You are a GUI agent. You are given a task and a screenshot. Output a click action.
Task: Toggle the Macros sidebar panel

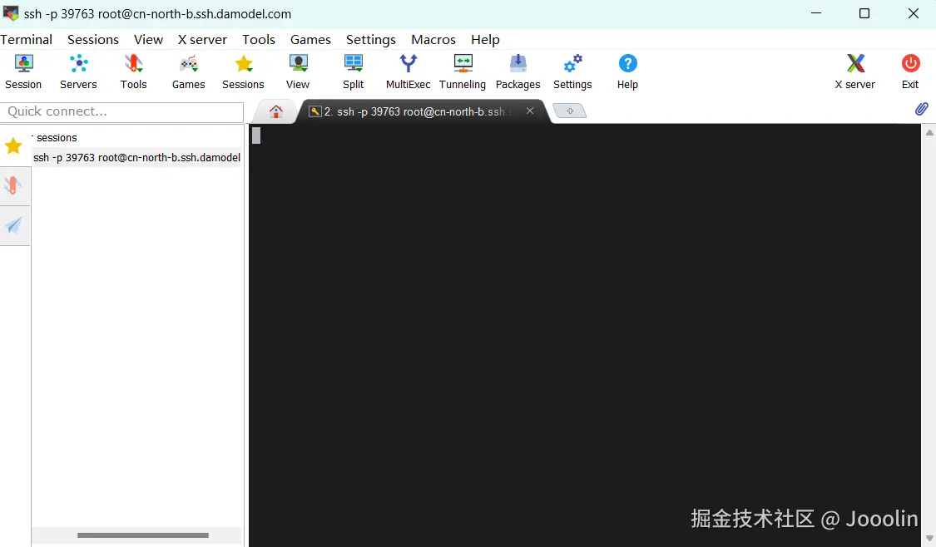pos(14,225)
